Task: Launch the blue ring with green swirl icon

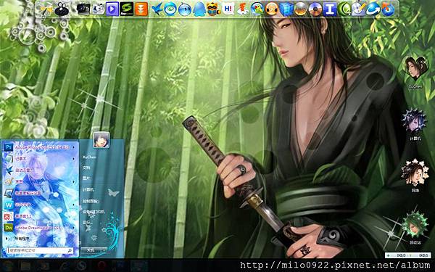Action: tap(170, 9)
